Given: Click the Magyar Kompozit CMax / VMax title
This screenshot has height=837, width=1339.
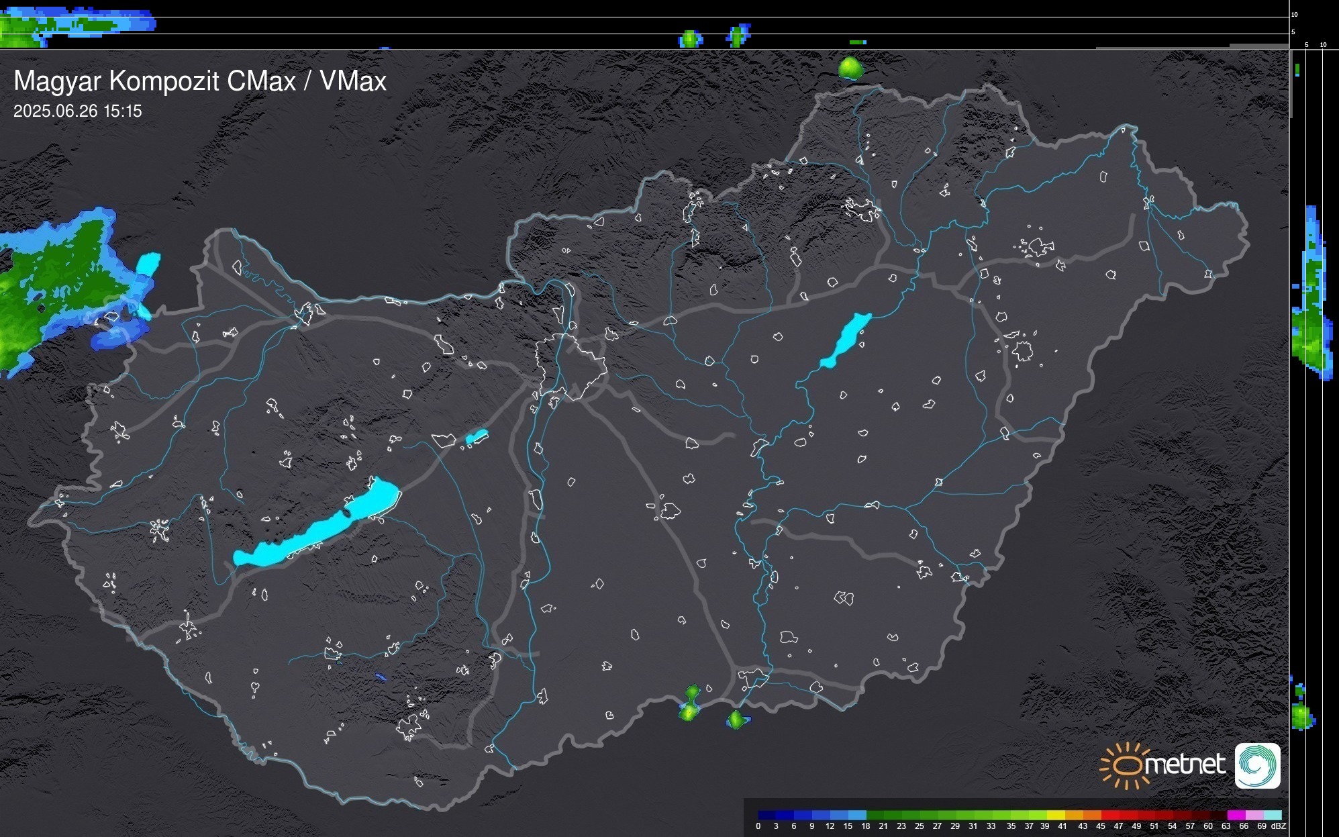Looking at the screenshot, I should click(x=200, y=81).
